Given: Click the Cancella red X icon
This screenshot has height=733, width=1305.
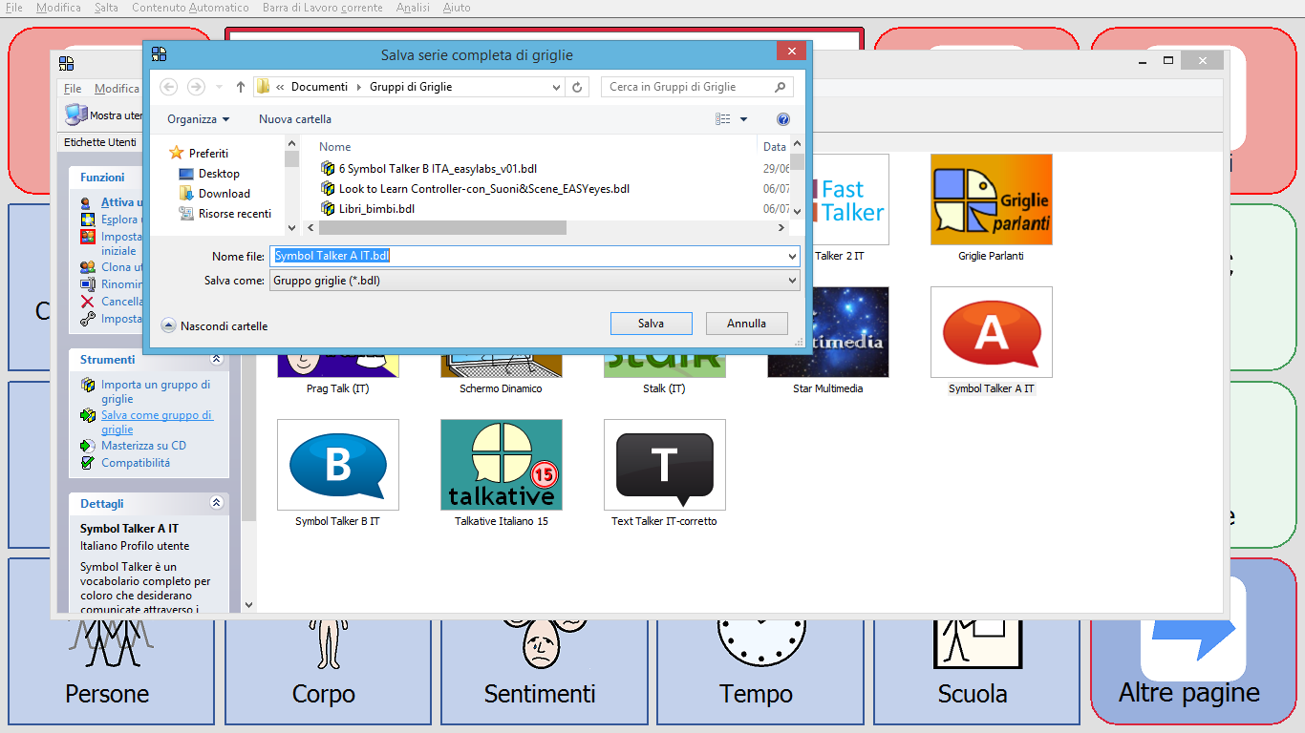Looking at the screenshot, I should [x=88, y=302].
